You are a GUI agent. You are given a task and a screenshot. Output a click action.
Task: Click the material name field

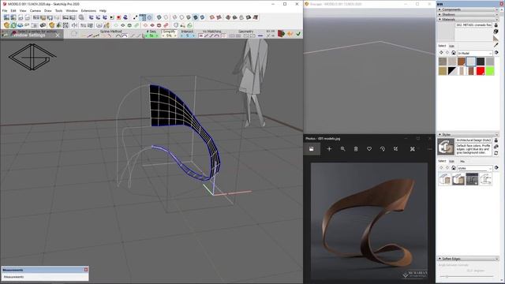(x=473, y=24)
